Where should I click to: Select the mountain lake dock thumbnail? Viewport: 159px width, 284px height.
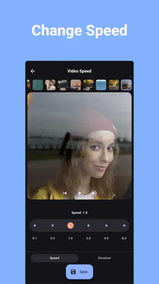(63, 85)
